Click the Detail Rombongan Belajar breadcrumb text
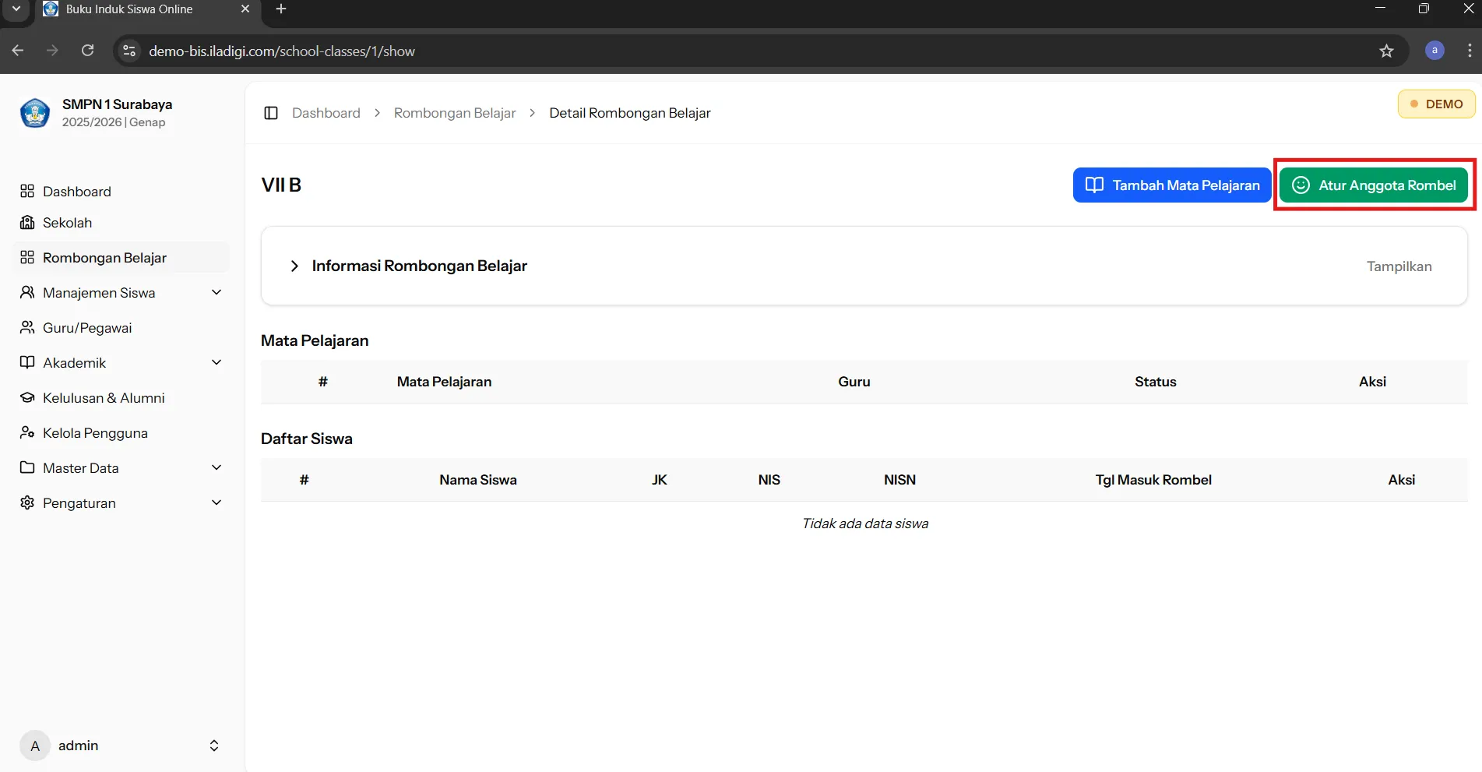This screenshot has height=772, width=1482. (x=630, y=113)
